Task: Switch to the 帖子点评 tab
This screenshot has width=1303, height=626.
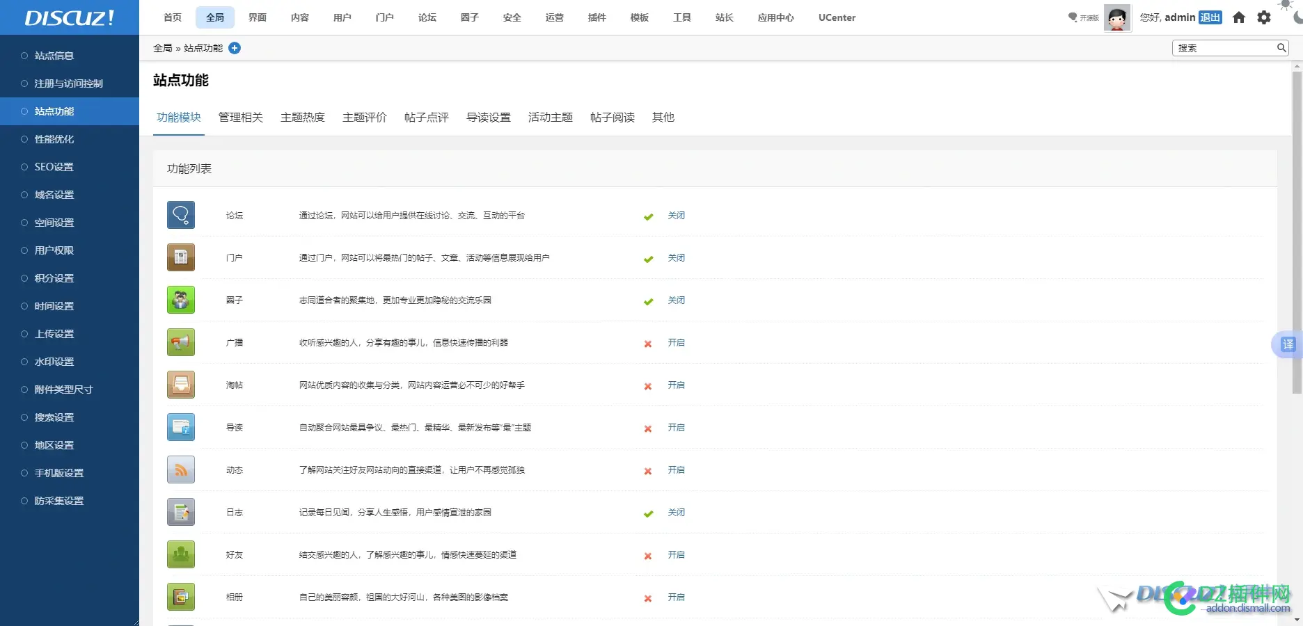Action: tap(427, 118)
